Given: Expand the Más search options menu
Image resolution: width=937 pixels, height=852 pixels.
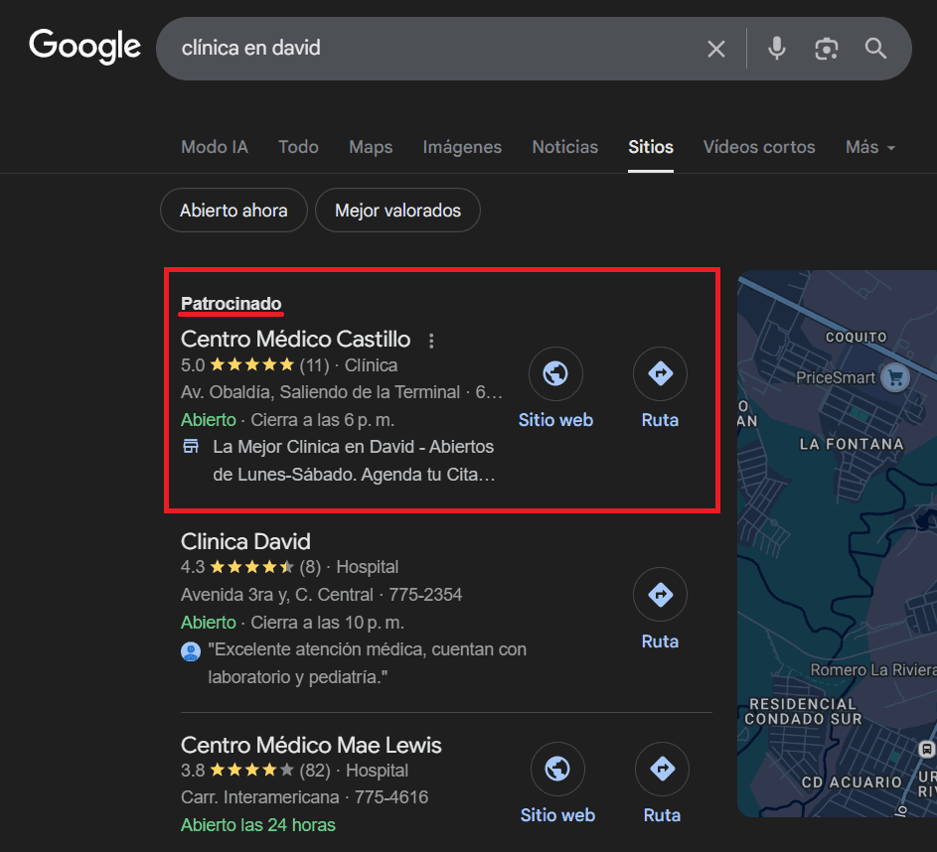Looking at the screenshot, I should pos(868,146).
